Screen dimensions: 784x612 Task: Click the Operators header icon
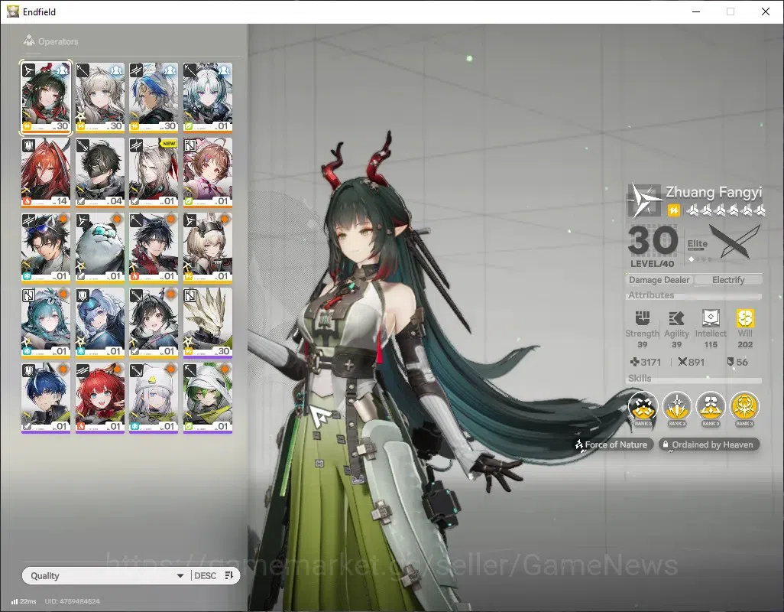click(29, 41)
